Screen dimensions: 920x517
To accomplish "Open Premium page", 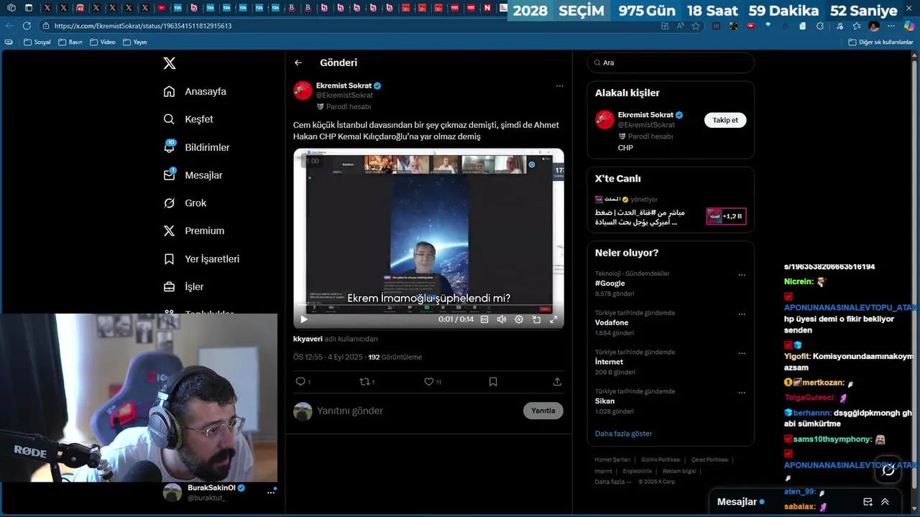I will point(194,230).
